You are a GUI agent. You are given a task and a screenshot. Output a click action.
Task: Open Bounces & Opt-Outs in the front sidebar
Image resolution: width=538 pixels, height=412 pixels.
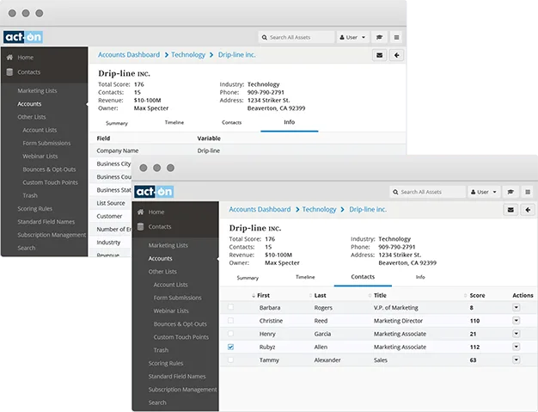[x=180, y=324]
